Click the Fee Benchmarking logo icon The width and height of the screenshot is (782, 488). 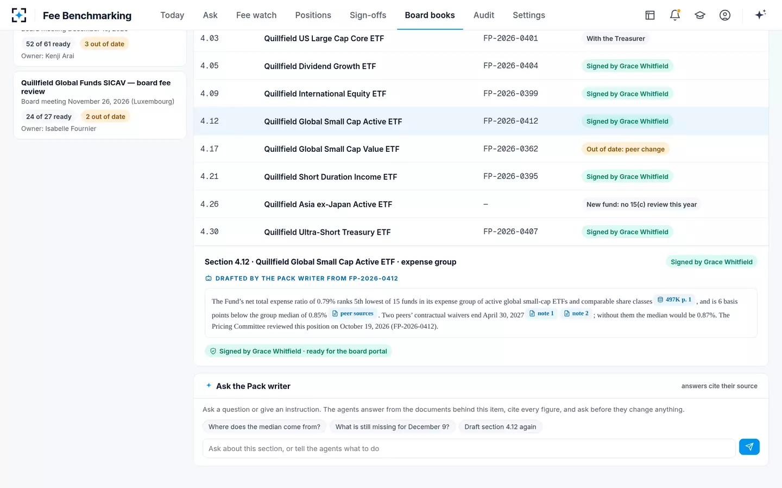point(19,15)
